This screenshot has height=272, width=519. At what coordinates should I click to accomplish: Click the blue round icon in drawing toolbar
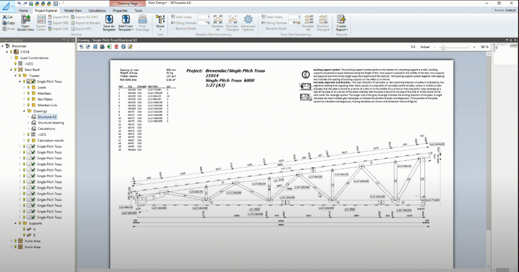point(123,47)
